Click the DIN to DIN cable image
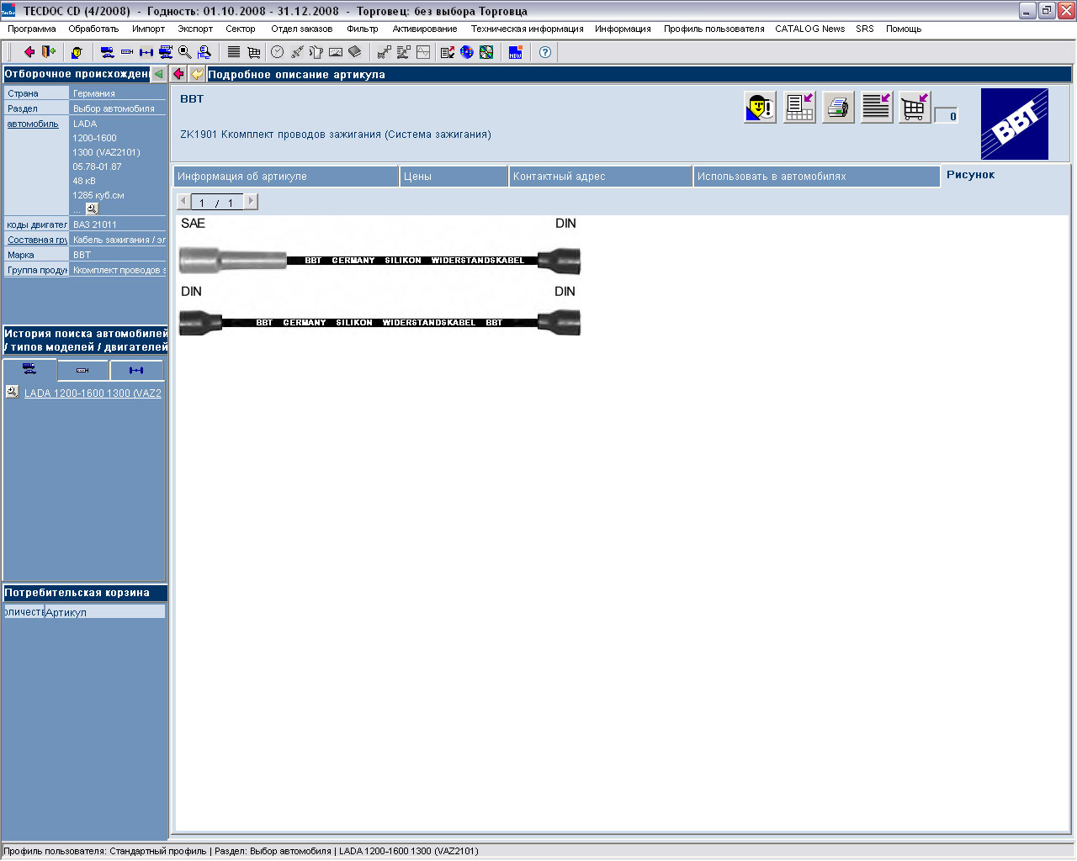This screenshot has height=861, width=1077. 379,322
